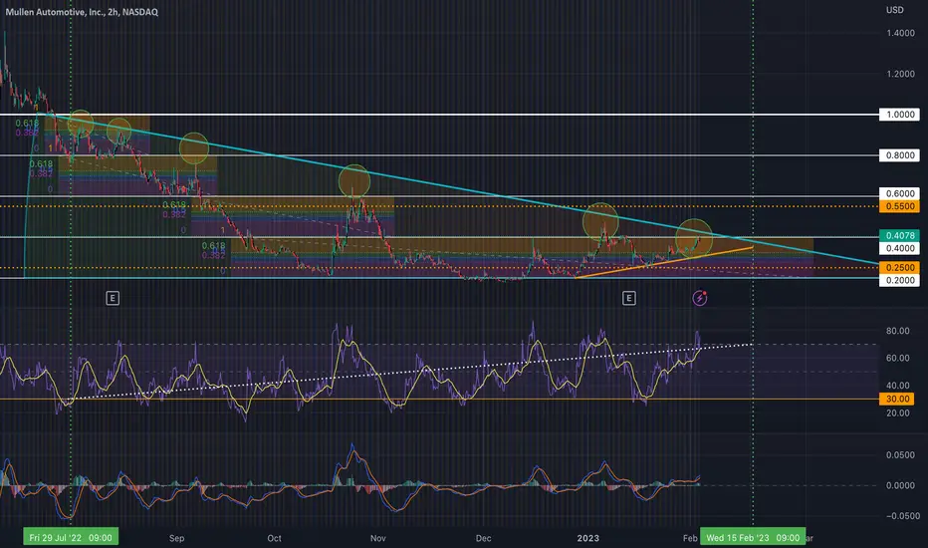Viewport: 928px width, 548px height.
Task: Select the 0.6000 price label
Action: point(899,193)
